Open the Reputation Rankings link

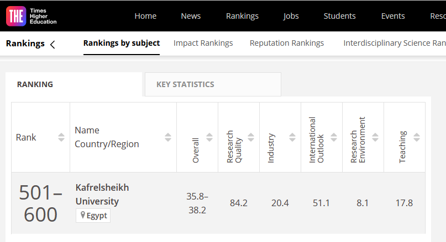287,43
